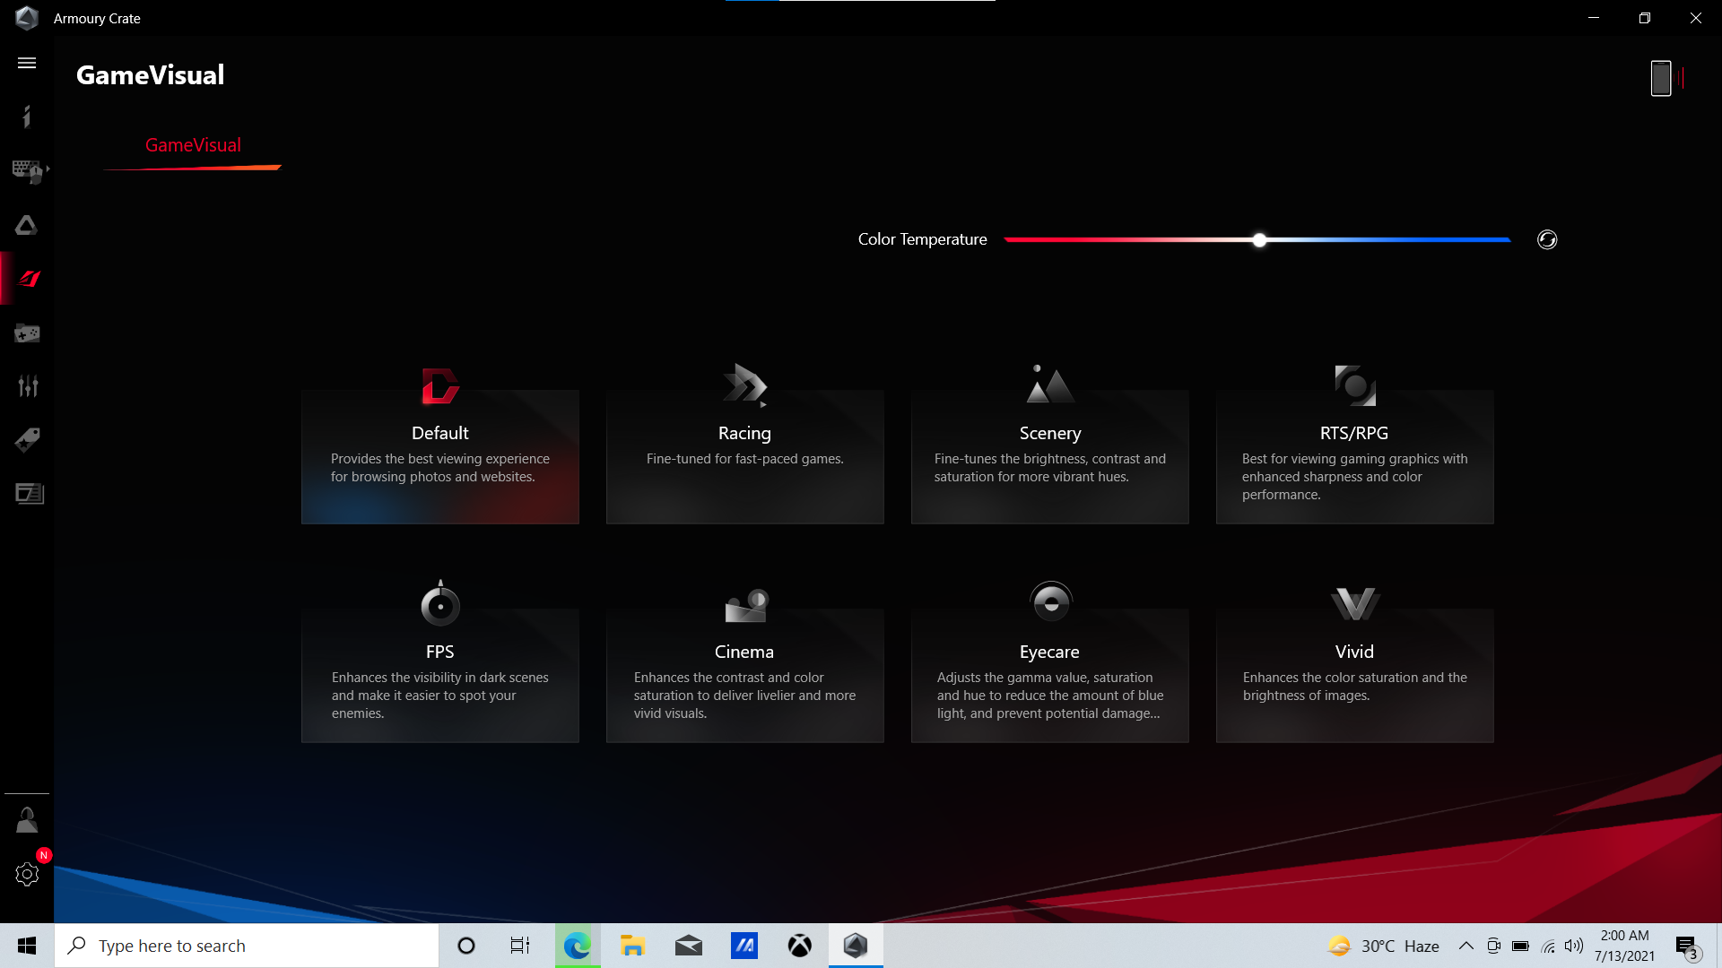Click the Vivid V icon
1722x968 pixels.
click(1355, 604)
